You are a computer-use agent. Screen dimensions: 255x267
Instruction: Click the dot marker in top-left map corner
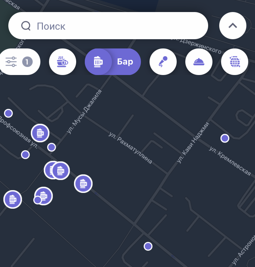(8, 113)
